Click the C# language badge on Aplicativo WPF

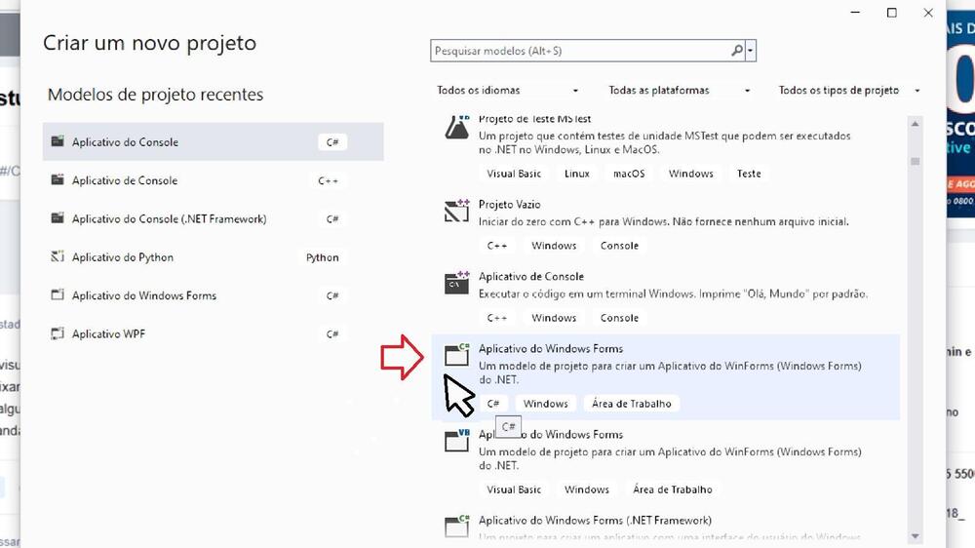[x=332, y=334]
